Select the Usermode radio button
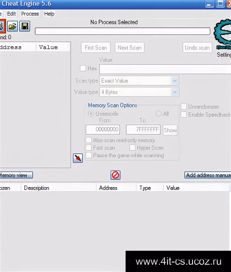This screenshot has height=272, width=231. (91, 114)
